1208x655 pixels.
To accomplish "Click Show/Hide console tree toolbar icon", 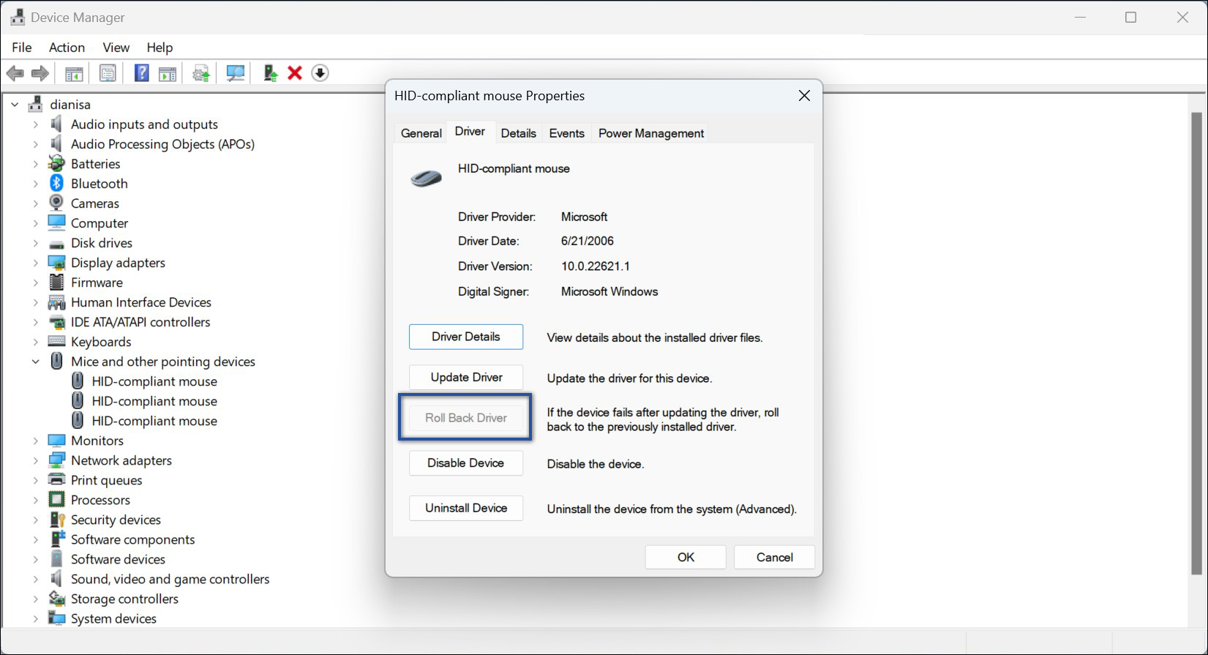I will [74, 73].
